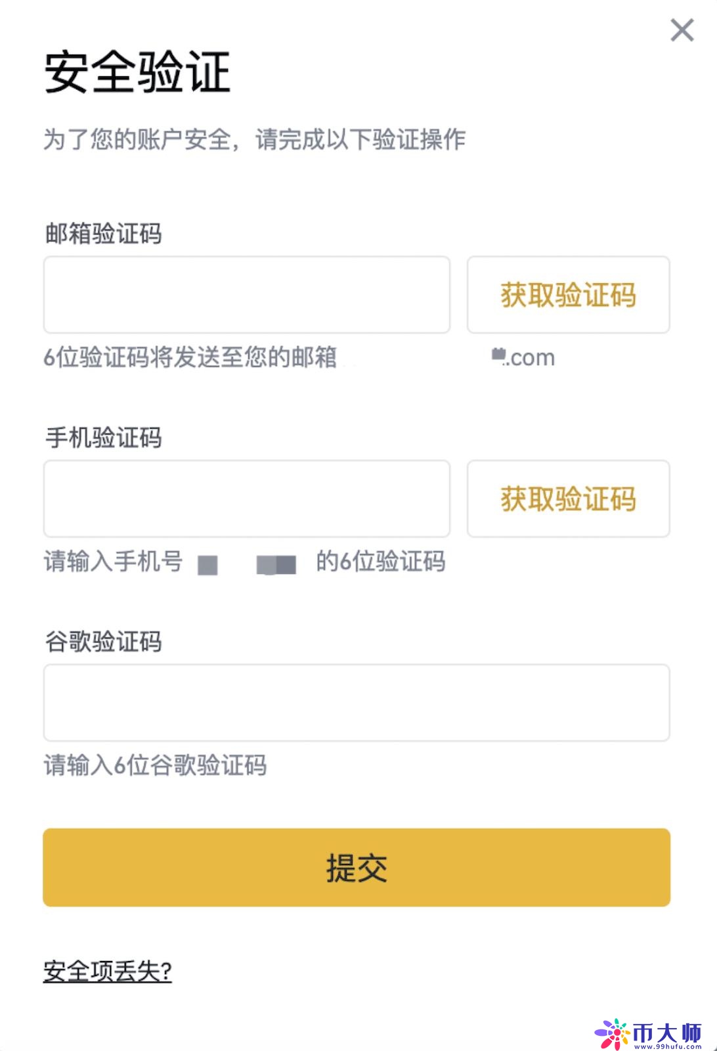Viewport: 717px width, 1051px height.
Task: Click the 请输入6位谷歌验证码 hint text
Action: [155, 765]
